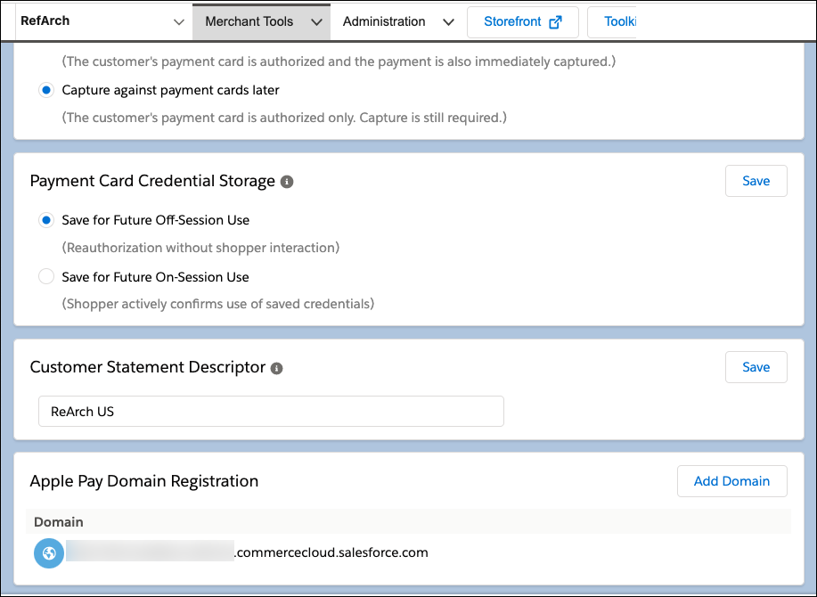The width and height of the screenshot is (817, 597).
Task: Open the Toolkit menu item
Action: coord(619,21)
